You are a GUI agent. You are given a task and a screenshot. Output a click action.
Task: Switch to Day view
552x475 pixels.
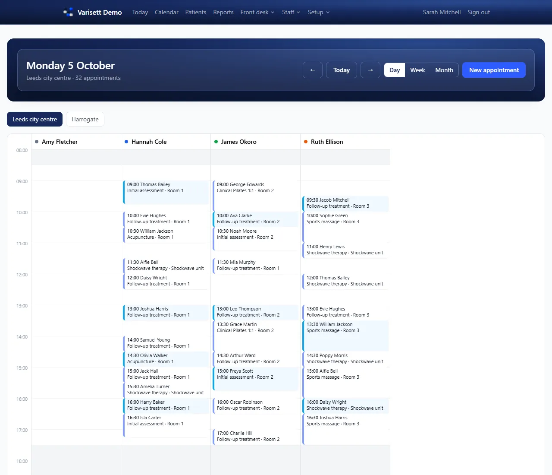[395, 70]
